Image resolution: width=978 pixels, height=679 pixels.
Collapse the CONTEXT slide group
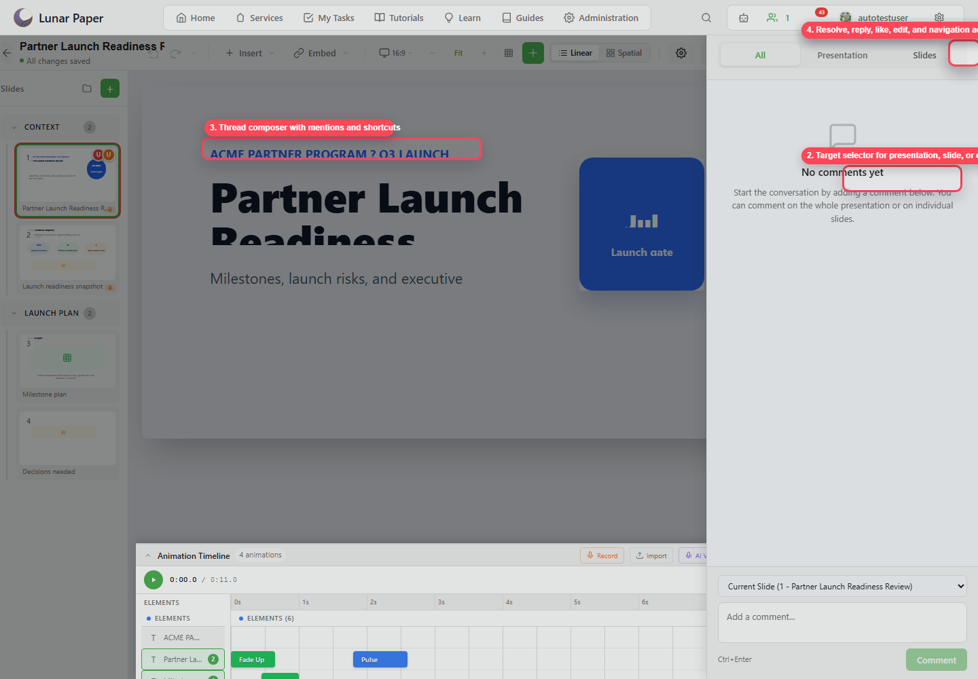coord(14,127)
